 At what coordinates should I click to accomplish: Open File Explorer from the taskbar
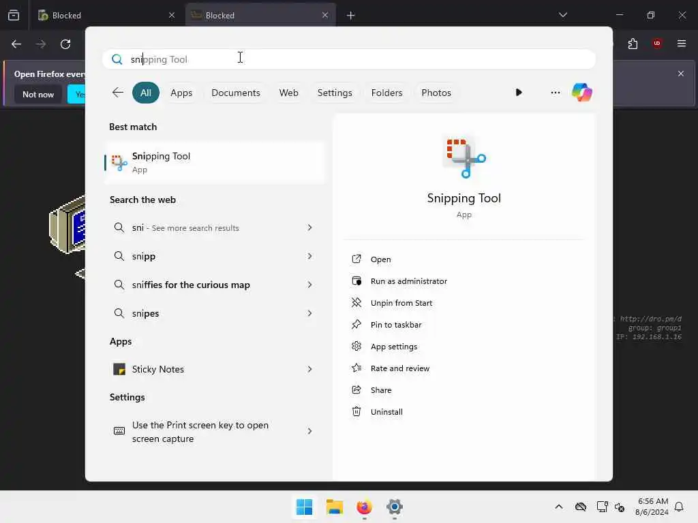click(x=334, y=507)
